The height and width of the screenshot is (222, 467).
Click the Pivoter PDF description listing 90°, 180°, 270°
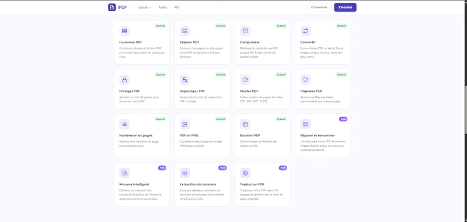tap(261, 99)
